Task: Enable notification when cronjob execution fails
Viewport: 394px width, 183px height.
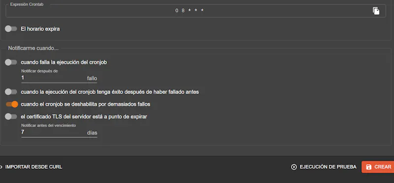Action: [11, 62]
